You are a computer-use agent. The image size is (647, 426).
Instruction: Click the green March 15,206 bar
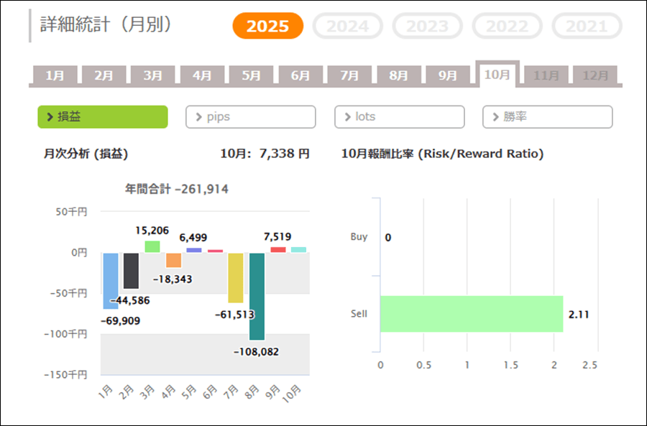pyautogui.click(x=152, y=246)
